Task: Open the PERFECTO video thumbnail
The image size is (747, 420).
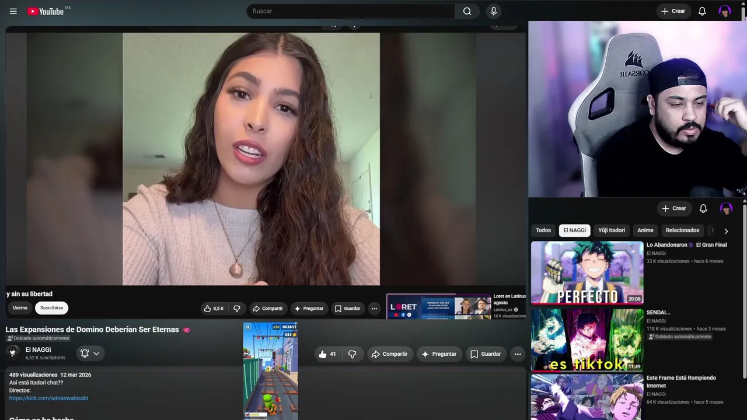Action: point(587,273)
